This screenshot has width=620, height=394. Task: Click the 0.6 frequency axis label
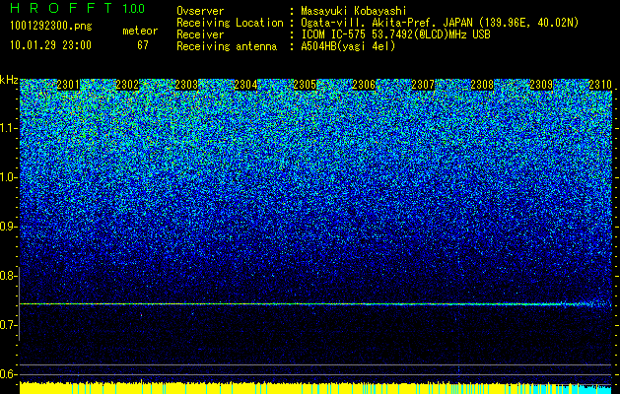(8, 374)
